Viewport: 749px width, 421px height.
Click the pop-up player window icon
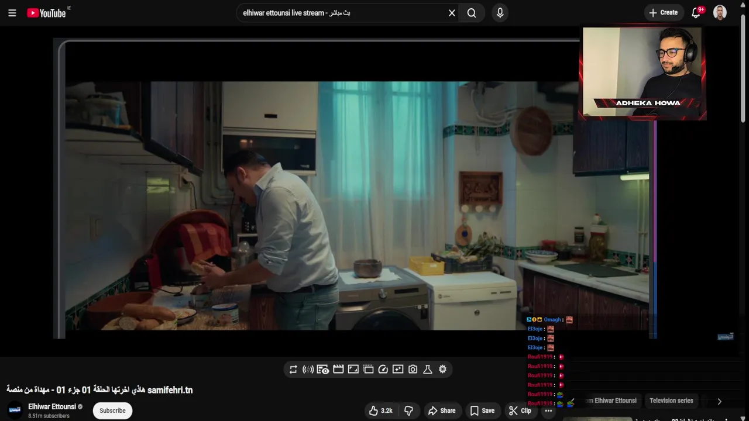(x=368, y=369)
